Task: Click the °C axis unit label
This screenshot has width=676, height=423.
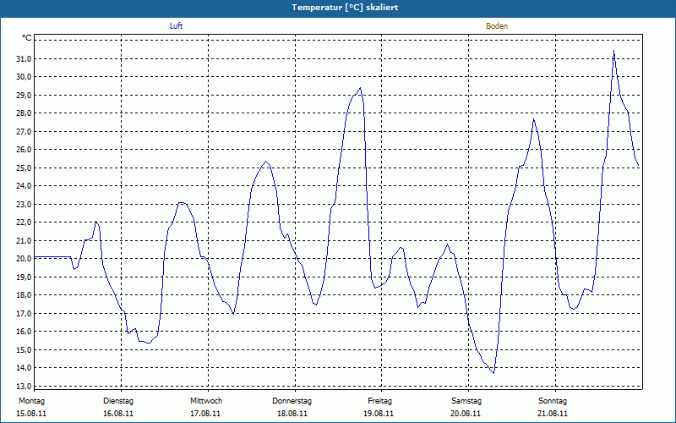Action: click(x=27, y=38)
